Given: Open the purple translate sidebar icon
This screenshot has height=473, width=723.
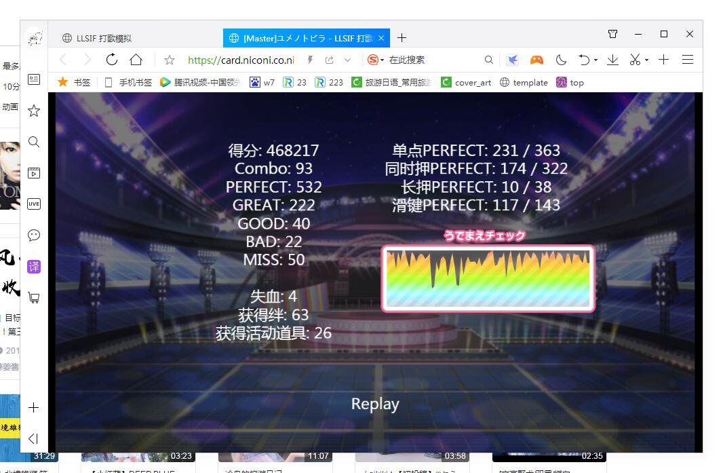Looking at the screenshot, I should pyautogui.click(x=34, y=267).
